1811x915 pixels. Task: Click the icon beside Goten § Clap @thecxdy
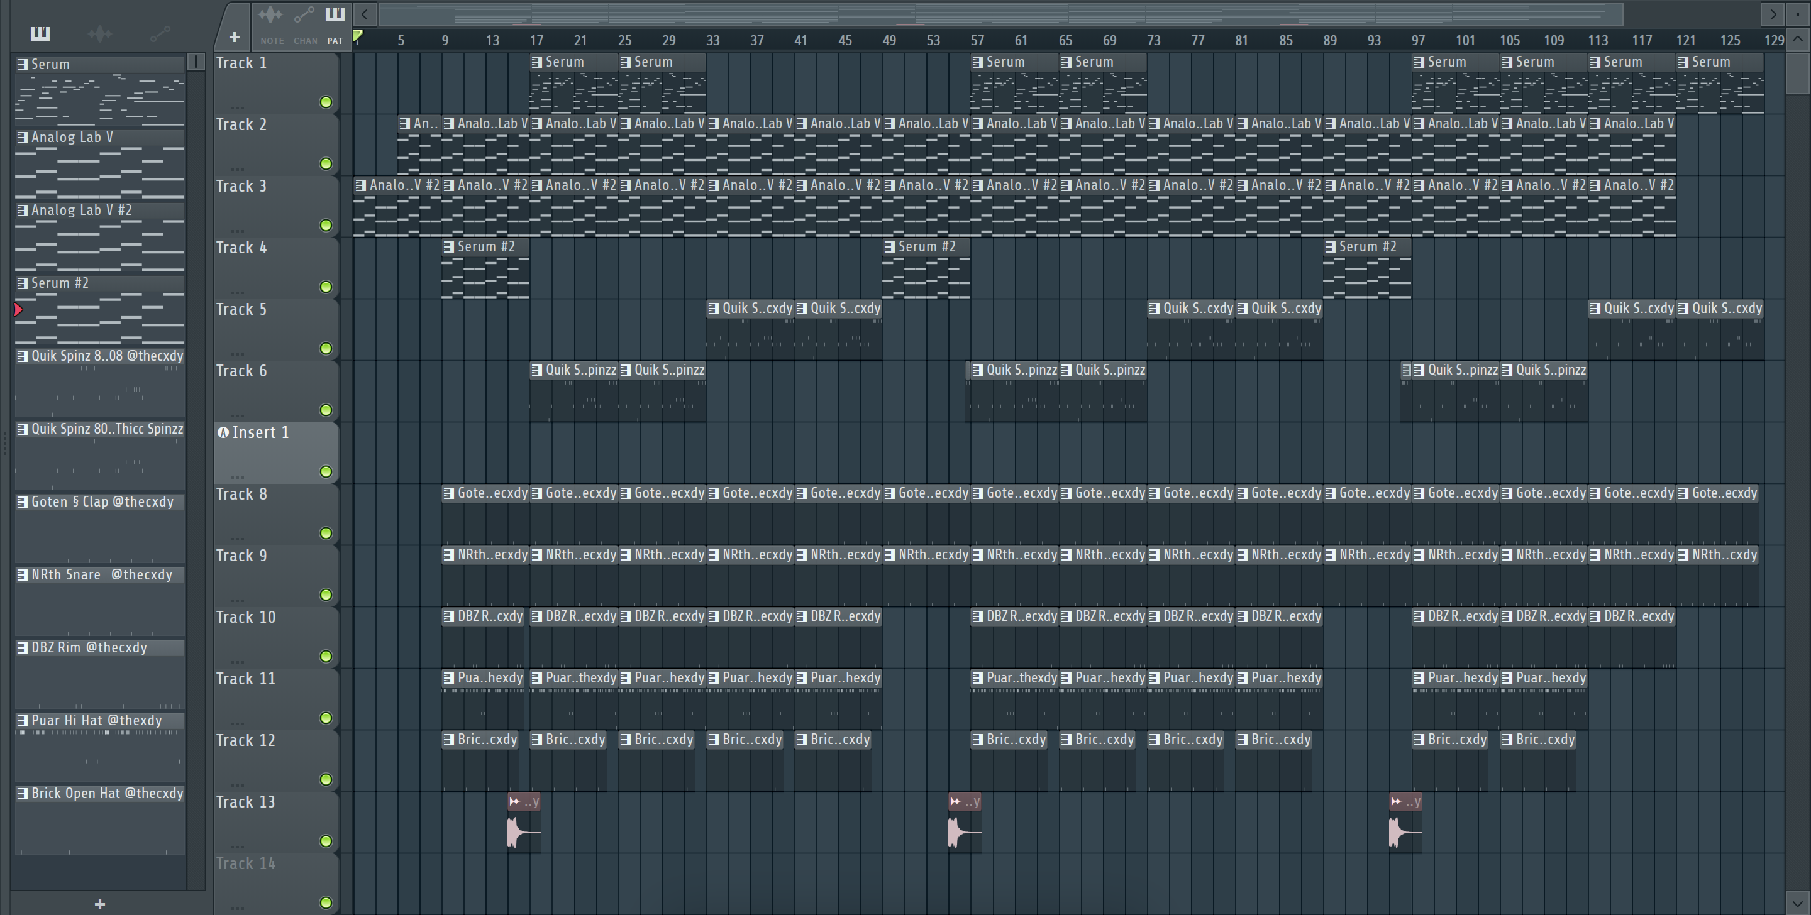pyautogui.click(x=22, y=501)
